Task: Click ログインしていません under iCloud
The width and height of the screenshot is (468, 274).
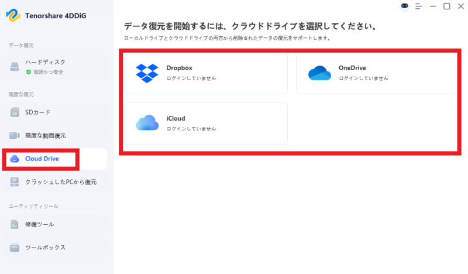Action: pos(191,129)
